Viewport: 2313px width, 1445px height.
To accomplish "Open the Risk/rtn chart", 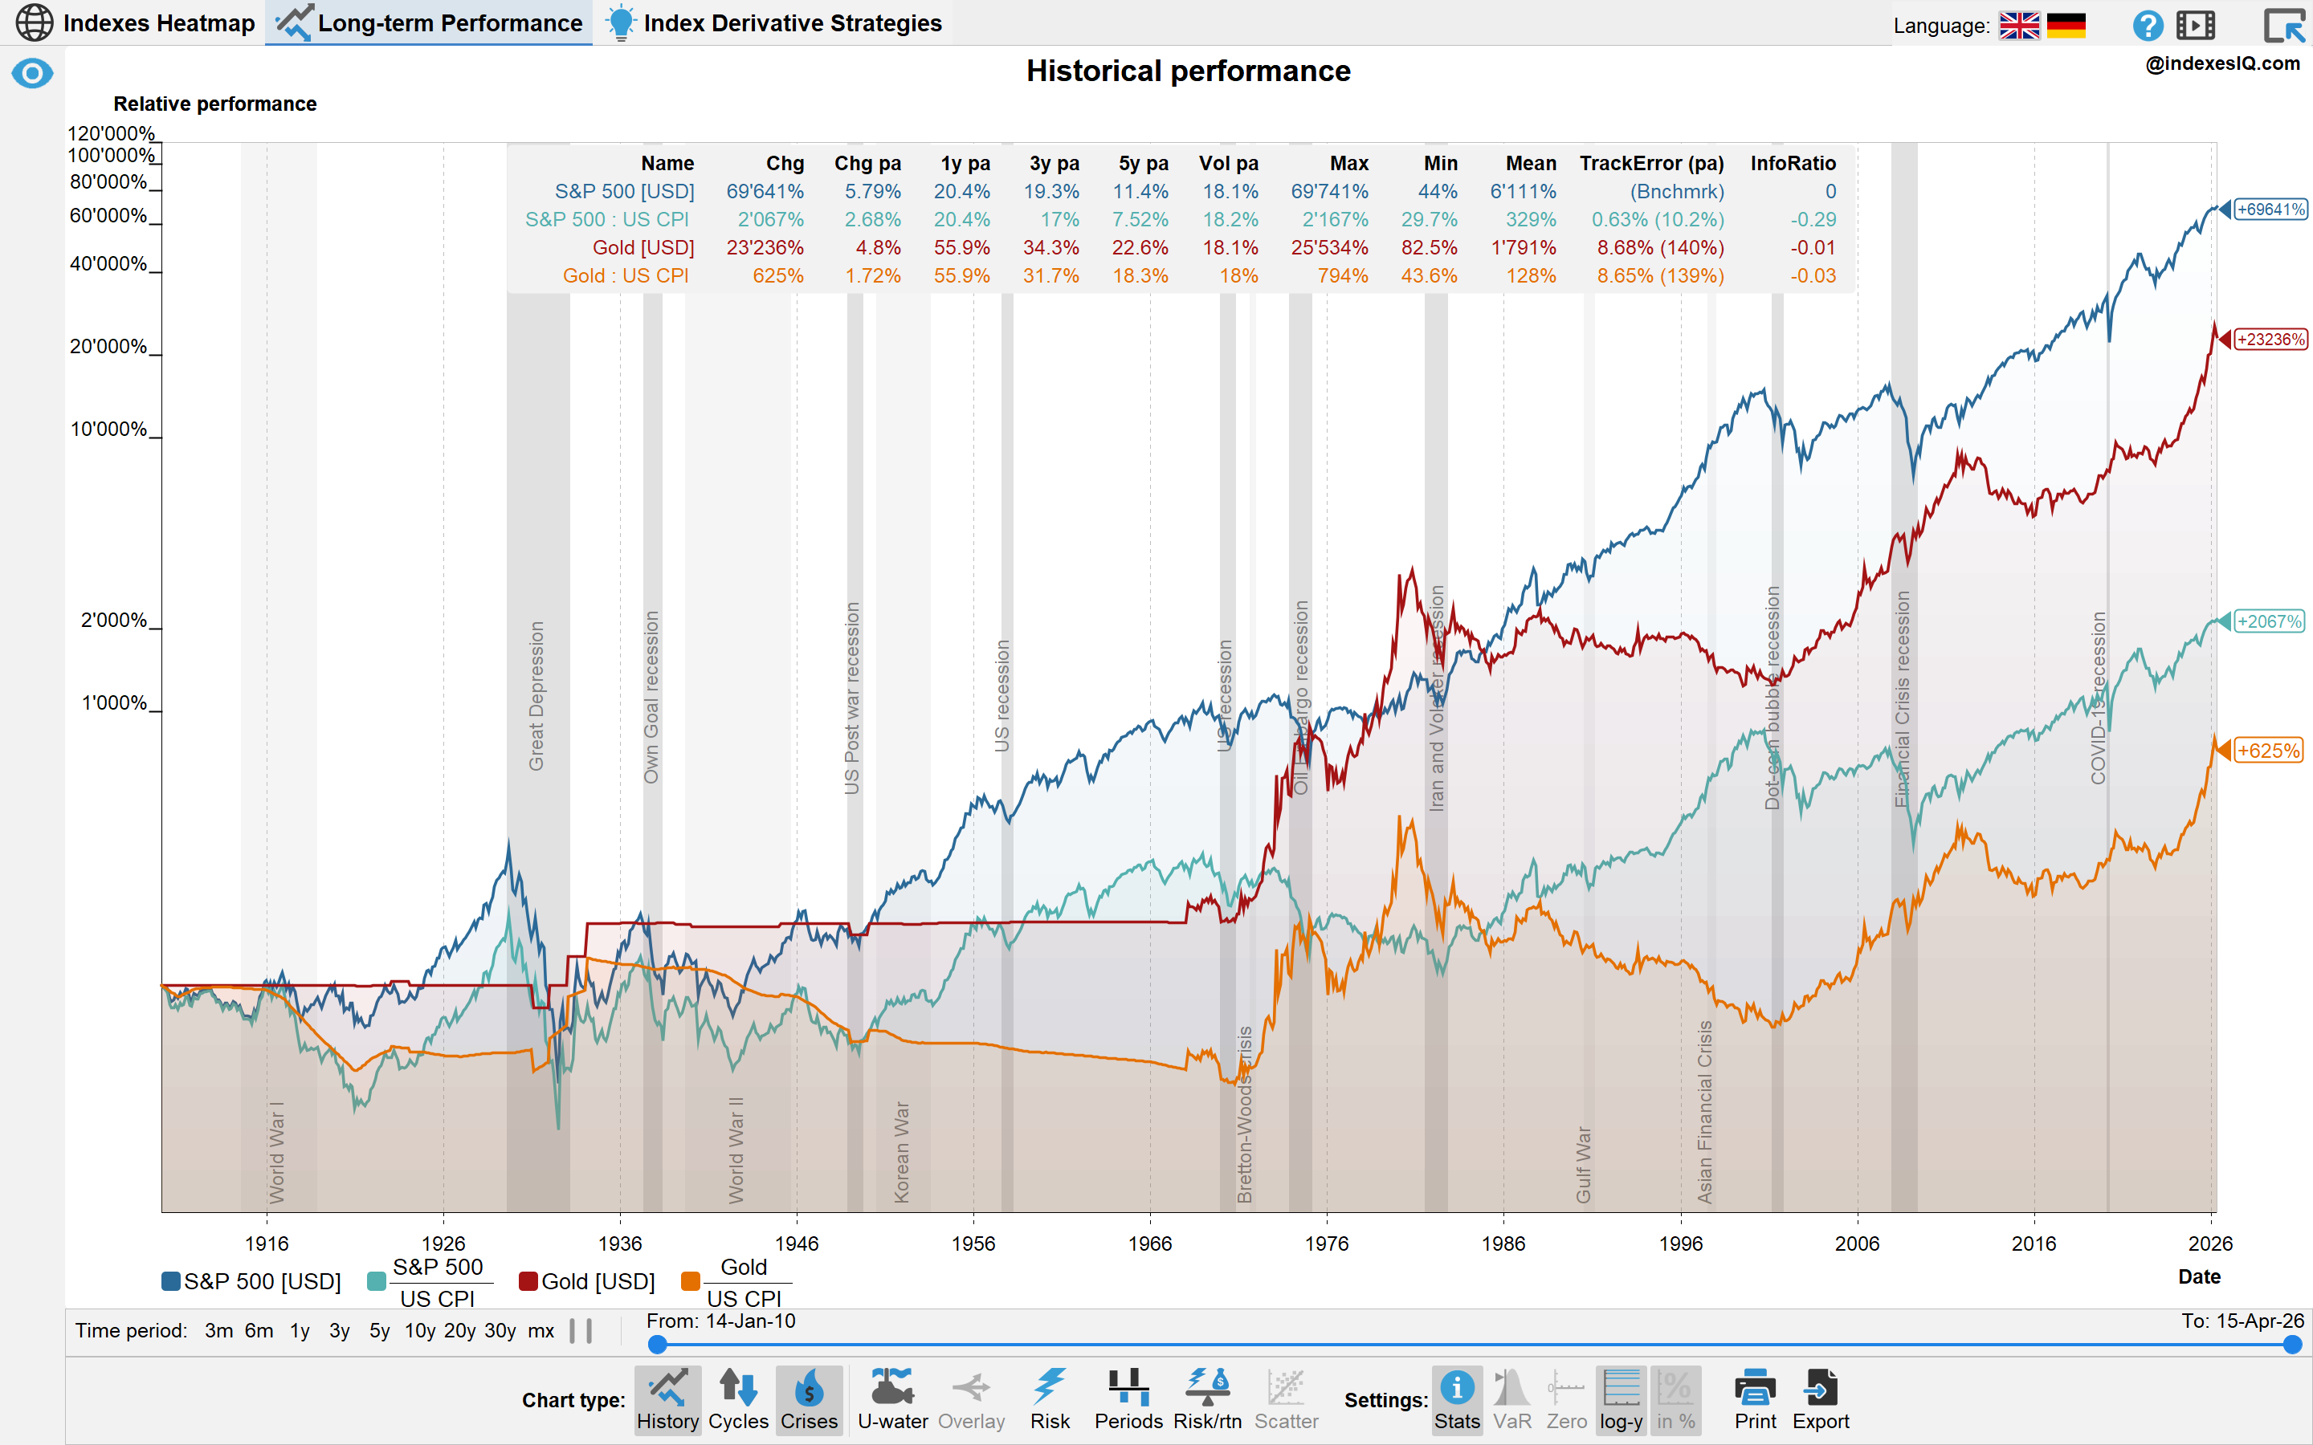I will point(1207,1399).
